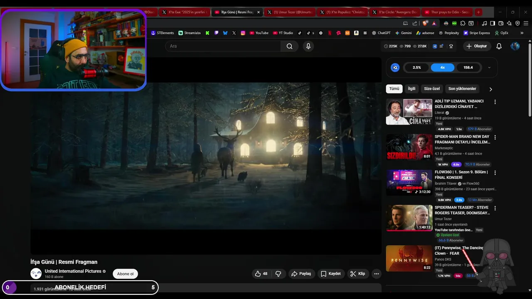Open more actions three-dot button under video
Image resolution: width=532 pixels, height=299 pixels.
tap(376, 274)
